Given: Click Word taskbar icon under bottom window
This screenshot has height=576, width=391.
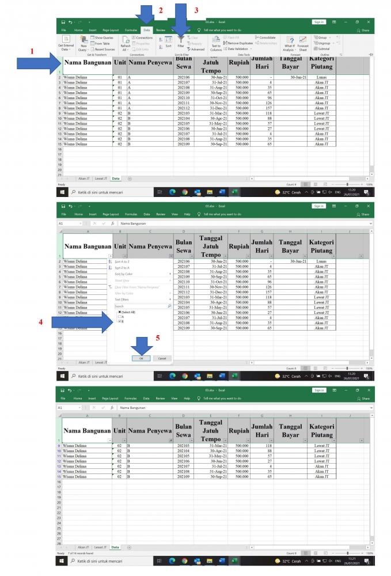Looking at the screenshot, I should 221,560.
